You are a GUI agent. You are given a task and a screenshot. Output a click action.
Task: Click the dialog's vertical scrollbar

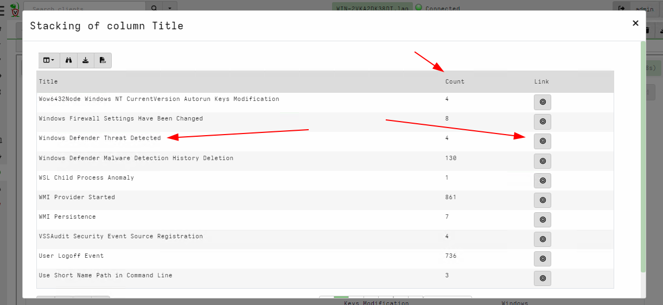tap(643, 157)
